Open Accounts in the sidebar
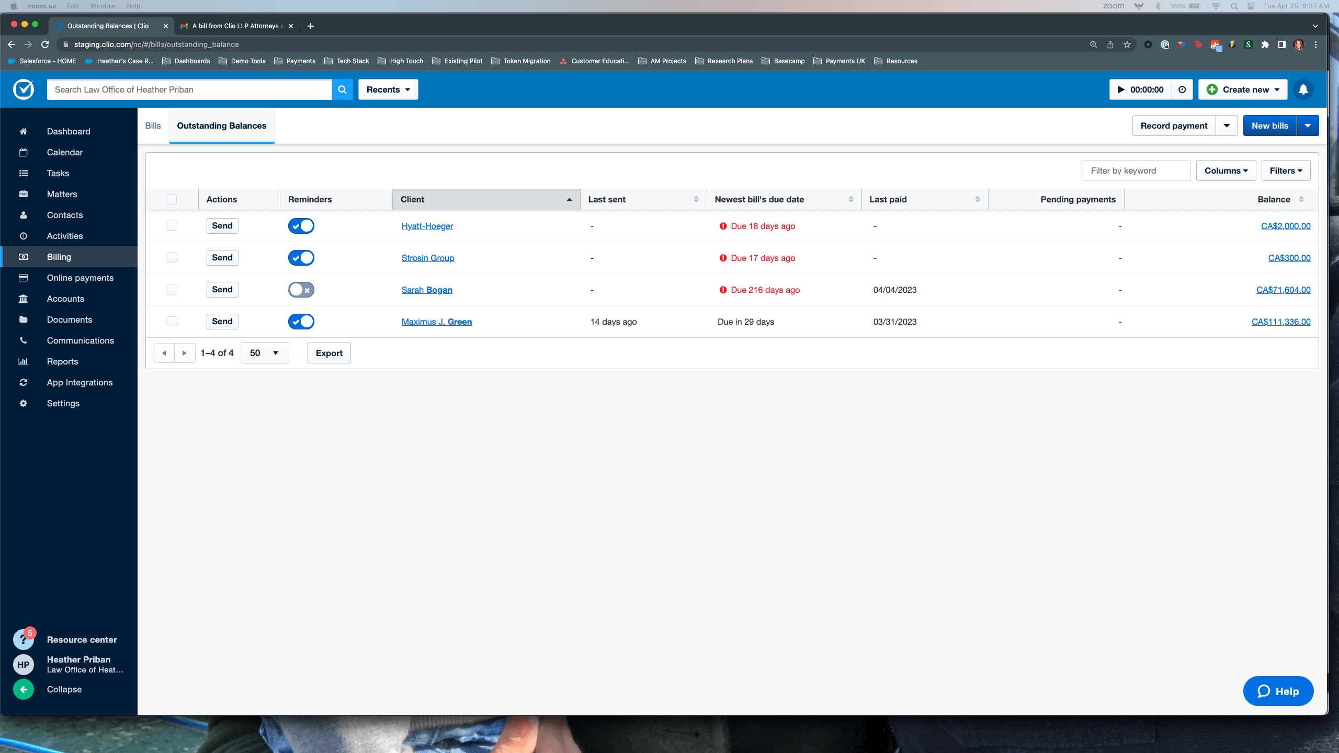This screenshot has width=1339, height=753. (x=69, y=299)
